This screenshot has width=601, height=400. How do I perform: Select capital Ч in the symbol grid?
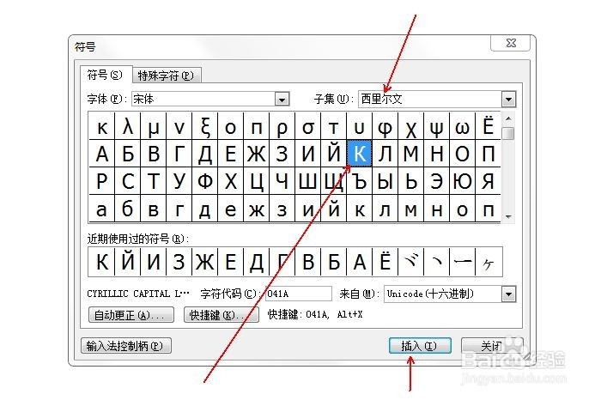pyautogui.click(x=282, y=181)
